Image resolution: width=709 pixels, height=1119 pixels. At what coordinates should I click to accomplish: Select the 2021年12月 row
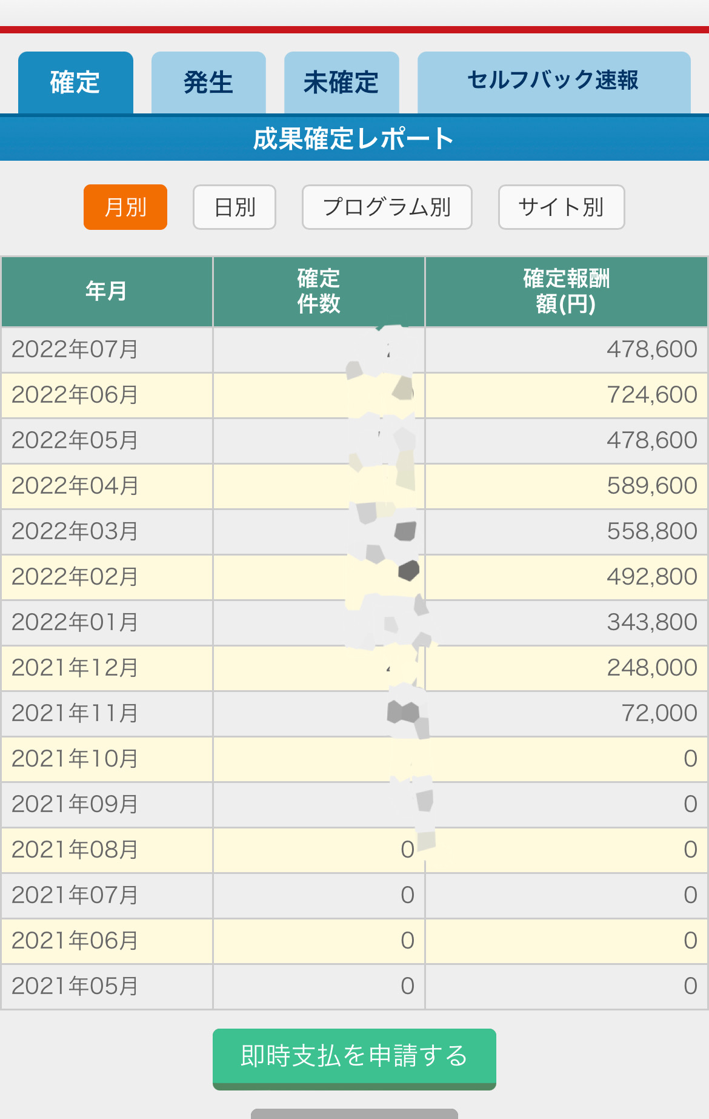tap(75, 668)
